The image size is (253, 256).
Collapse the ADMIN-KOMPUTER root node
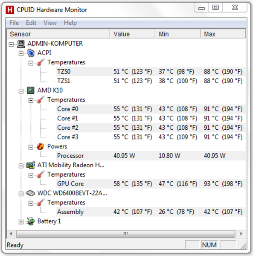[11, 44]
